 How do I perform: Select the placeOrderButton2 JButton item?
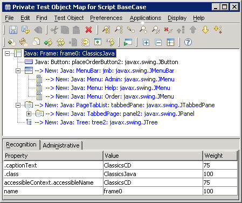tap(106, 62)
